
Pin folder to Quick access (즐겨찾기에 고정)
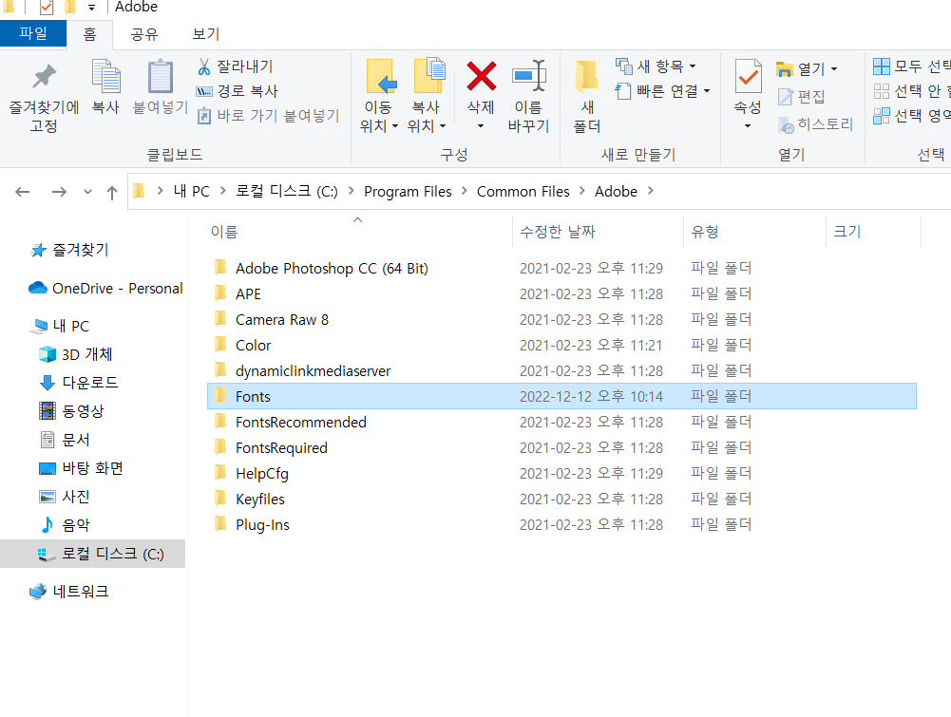point(44,98)
